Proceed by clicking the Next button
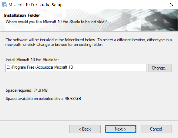 pos(120,129)
